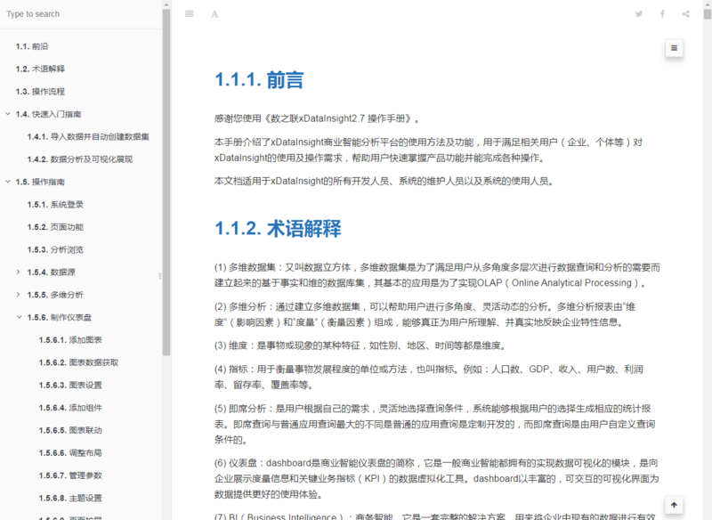
Task: Navigate to 1.5.6.1. 添加图表
Action: pyautogui.click(x=70, y=340)
